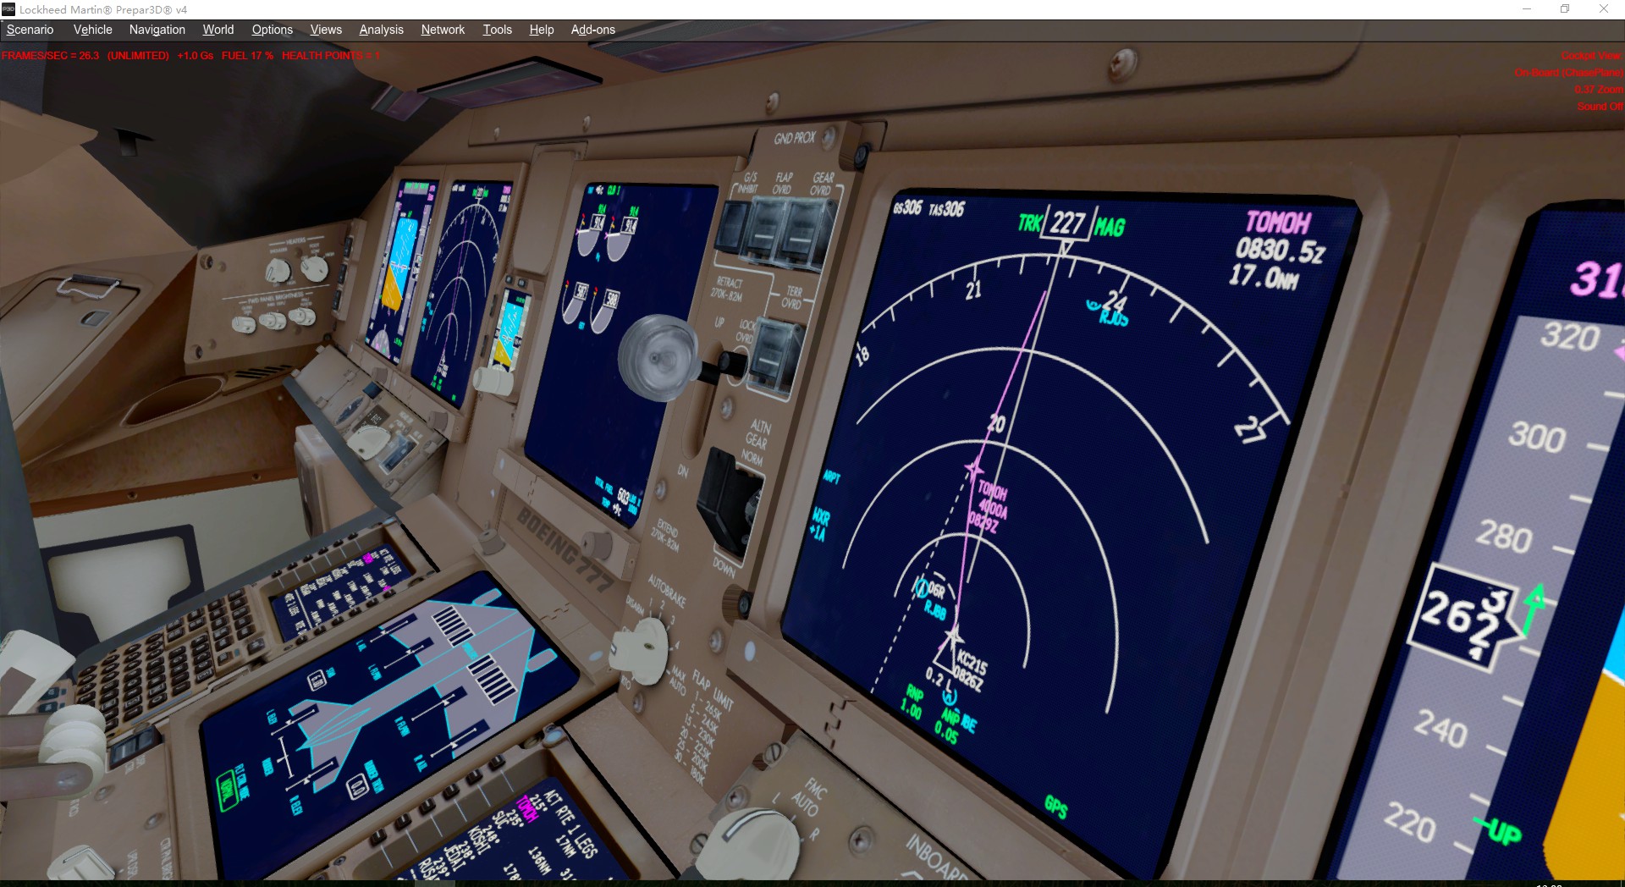Turn the AUTOBRAKE selector knob
This screenshot has height=887, width=1625.
point(641,648)
